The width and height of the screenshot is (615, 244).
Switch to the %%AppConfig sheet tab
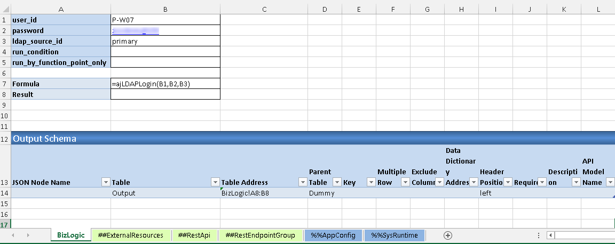click(x=333, y=235)
